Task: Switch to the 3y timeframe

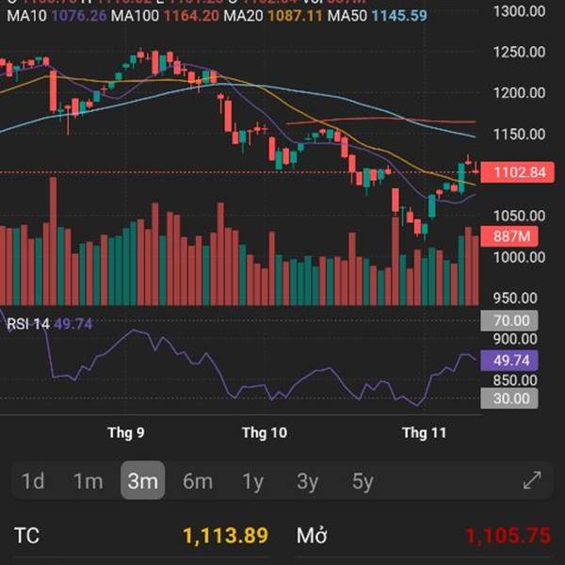Action: [307, 481]
